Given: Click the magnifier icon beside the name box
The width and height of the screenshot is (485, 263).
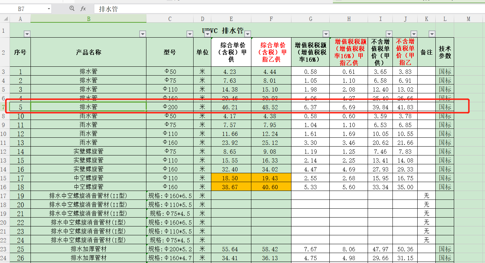Looking at the screenshot, I should 72,9.
